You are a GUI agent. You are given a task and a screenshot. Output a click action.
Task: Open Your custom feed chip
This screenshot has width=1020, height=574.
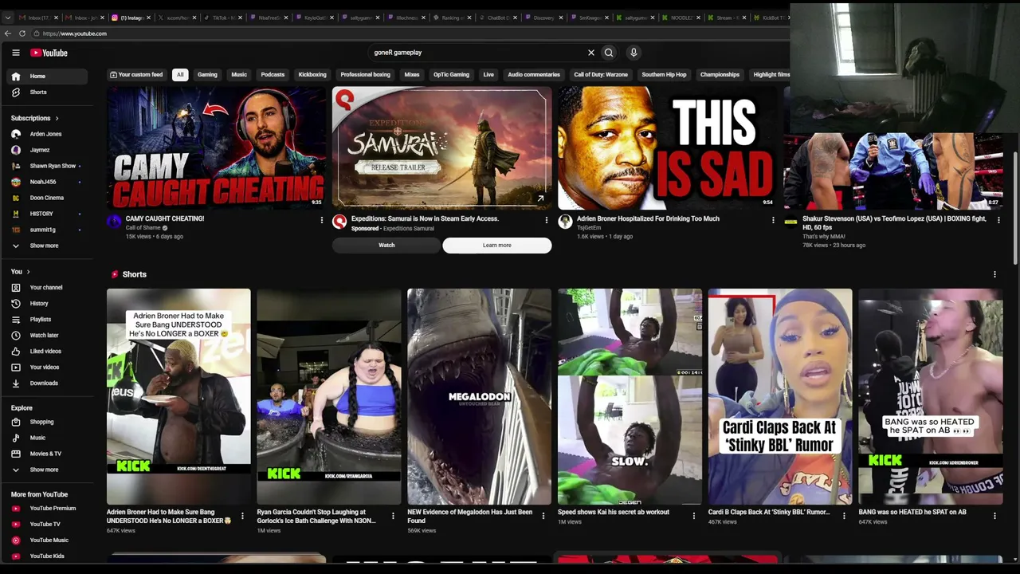pos(136,75)
